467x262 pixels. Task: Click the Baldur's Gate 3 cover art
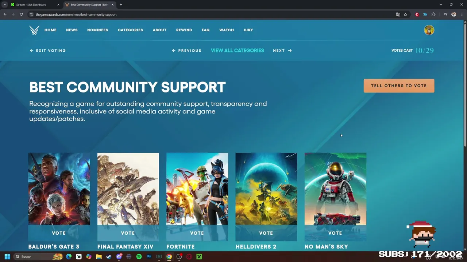pyautogui.click(x=59, y=189)
